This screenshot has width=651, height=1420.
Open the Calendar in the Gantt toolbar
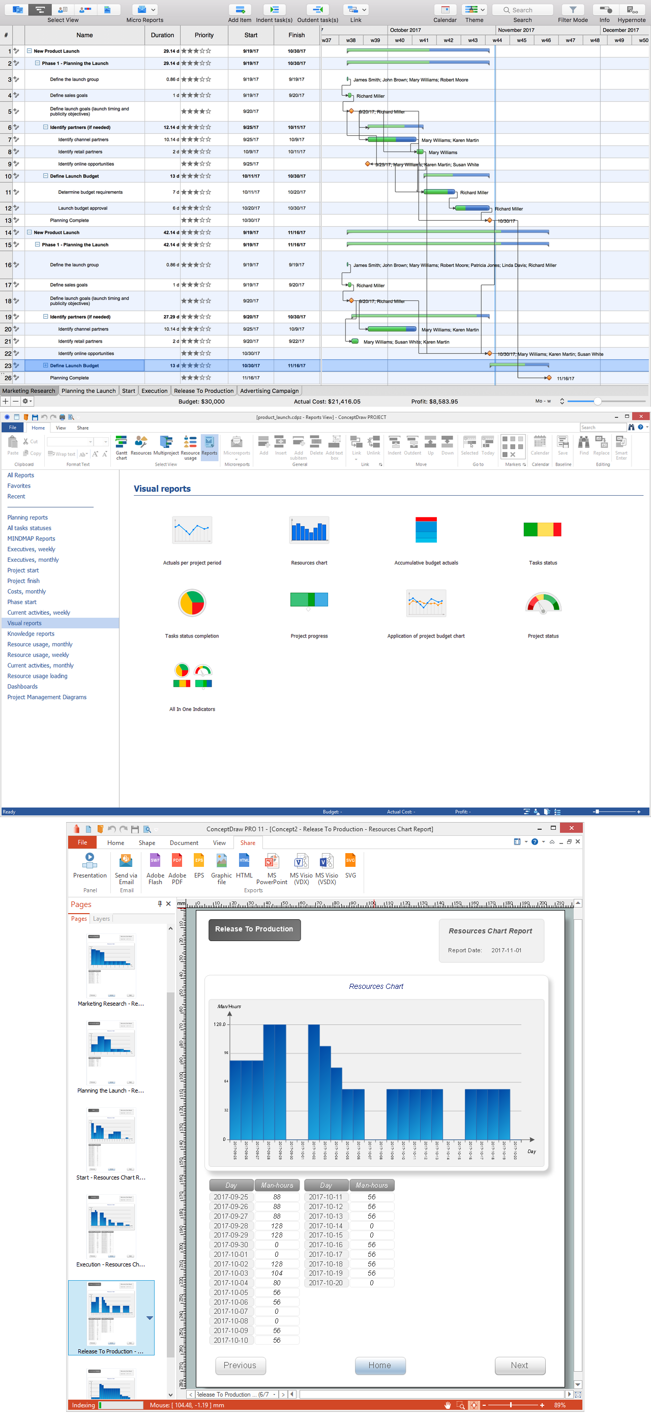(x=445, y=10)
